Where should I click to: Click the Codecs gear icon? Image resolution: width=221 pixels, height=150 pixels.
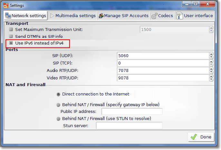coord(154,16)
